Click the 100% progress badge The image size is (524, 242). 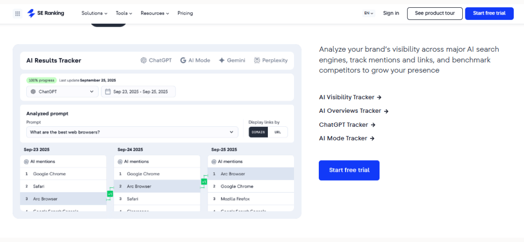click(x=41, y=80)
